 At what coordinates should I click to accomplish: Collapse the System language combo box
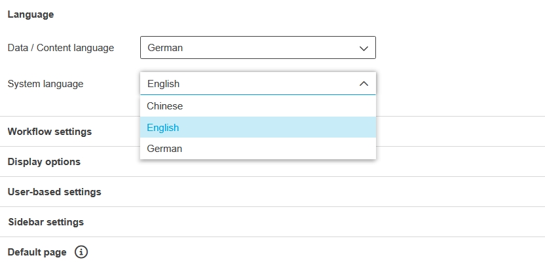(257, 84)
